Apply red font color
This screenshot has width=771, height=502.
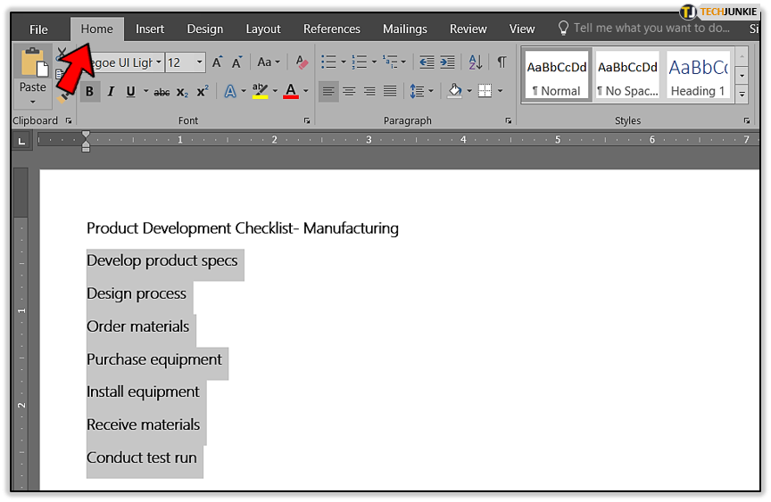pos(291,91)
